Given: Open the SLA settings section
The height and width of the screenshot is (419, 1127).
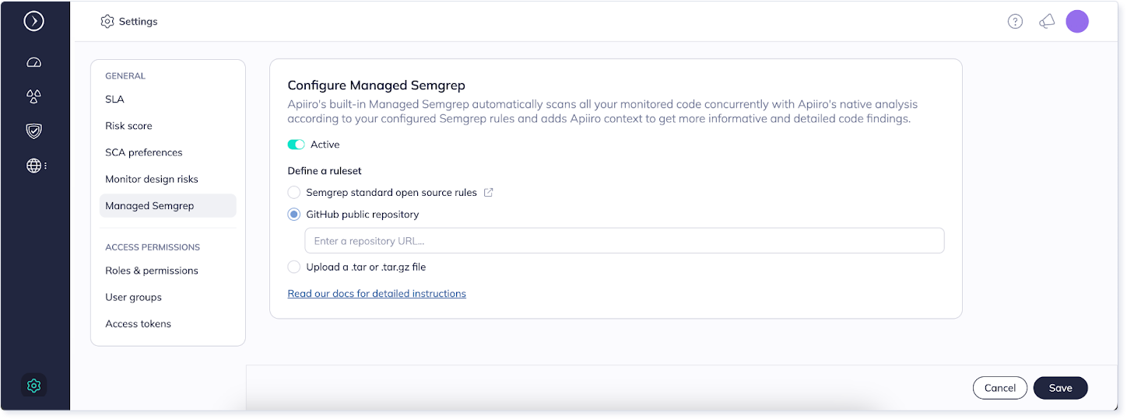Looking at the screenshot, I should (115, 100).
